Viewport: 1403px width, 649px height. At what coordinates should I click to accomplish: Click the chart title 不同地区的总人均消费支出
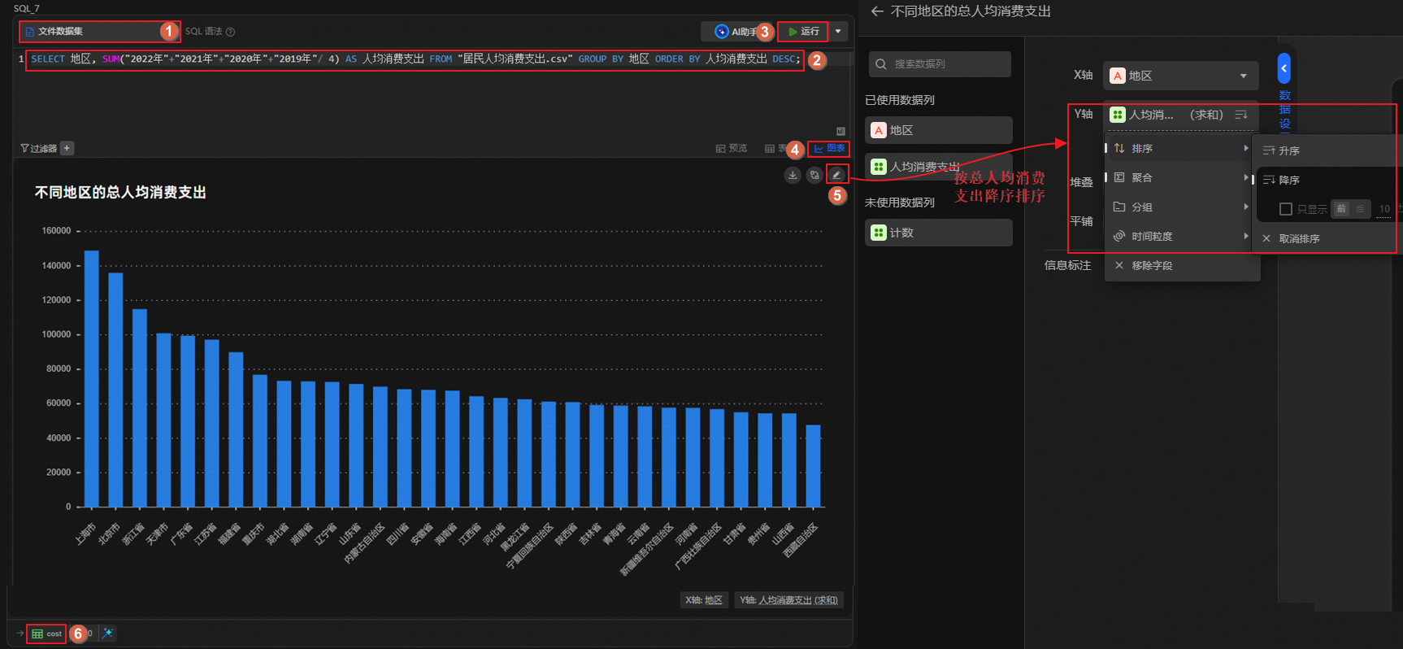coord(120,193)
